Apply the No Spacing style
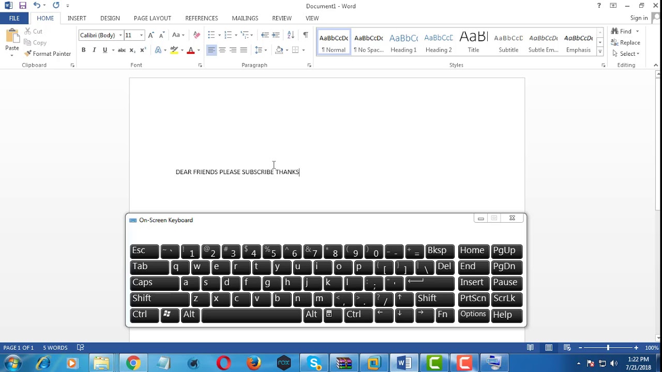Viewport: 662px width, 372px height. point(369,42)
